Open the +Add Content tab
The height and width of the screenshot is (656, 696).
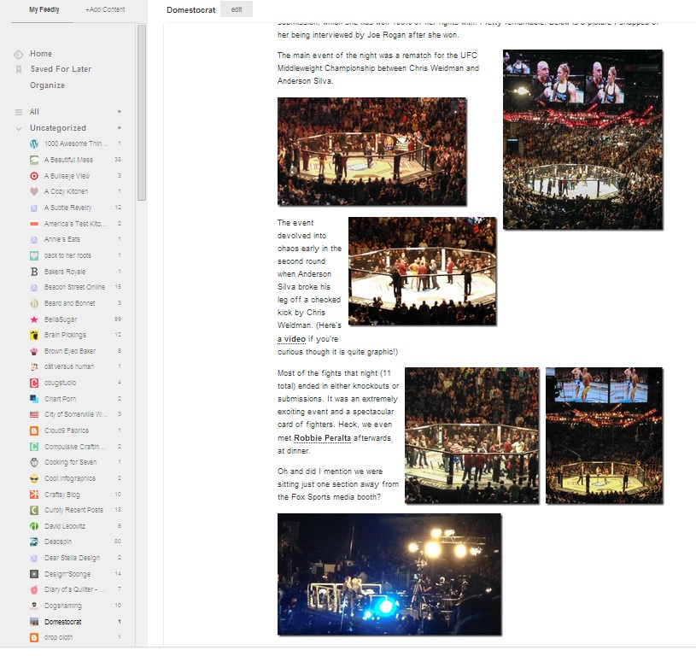coord(105,9)
